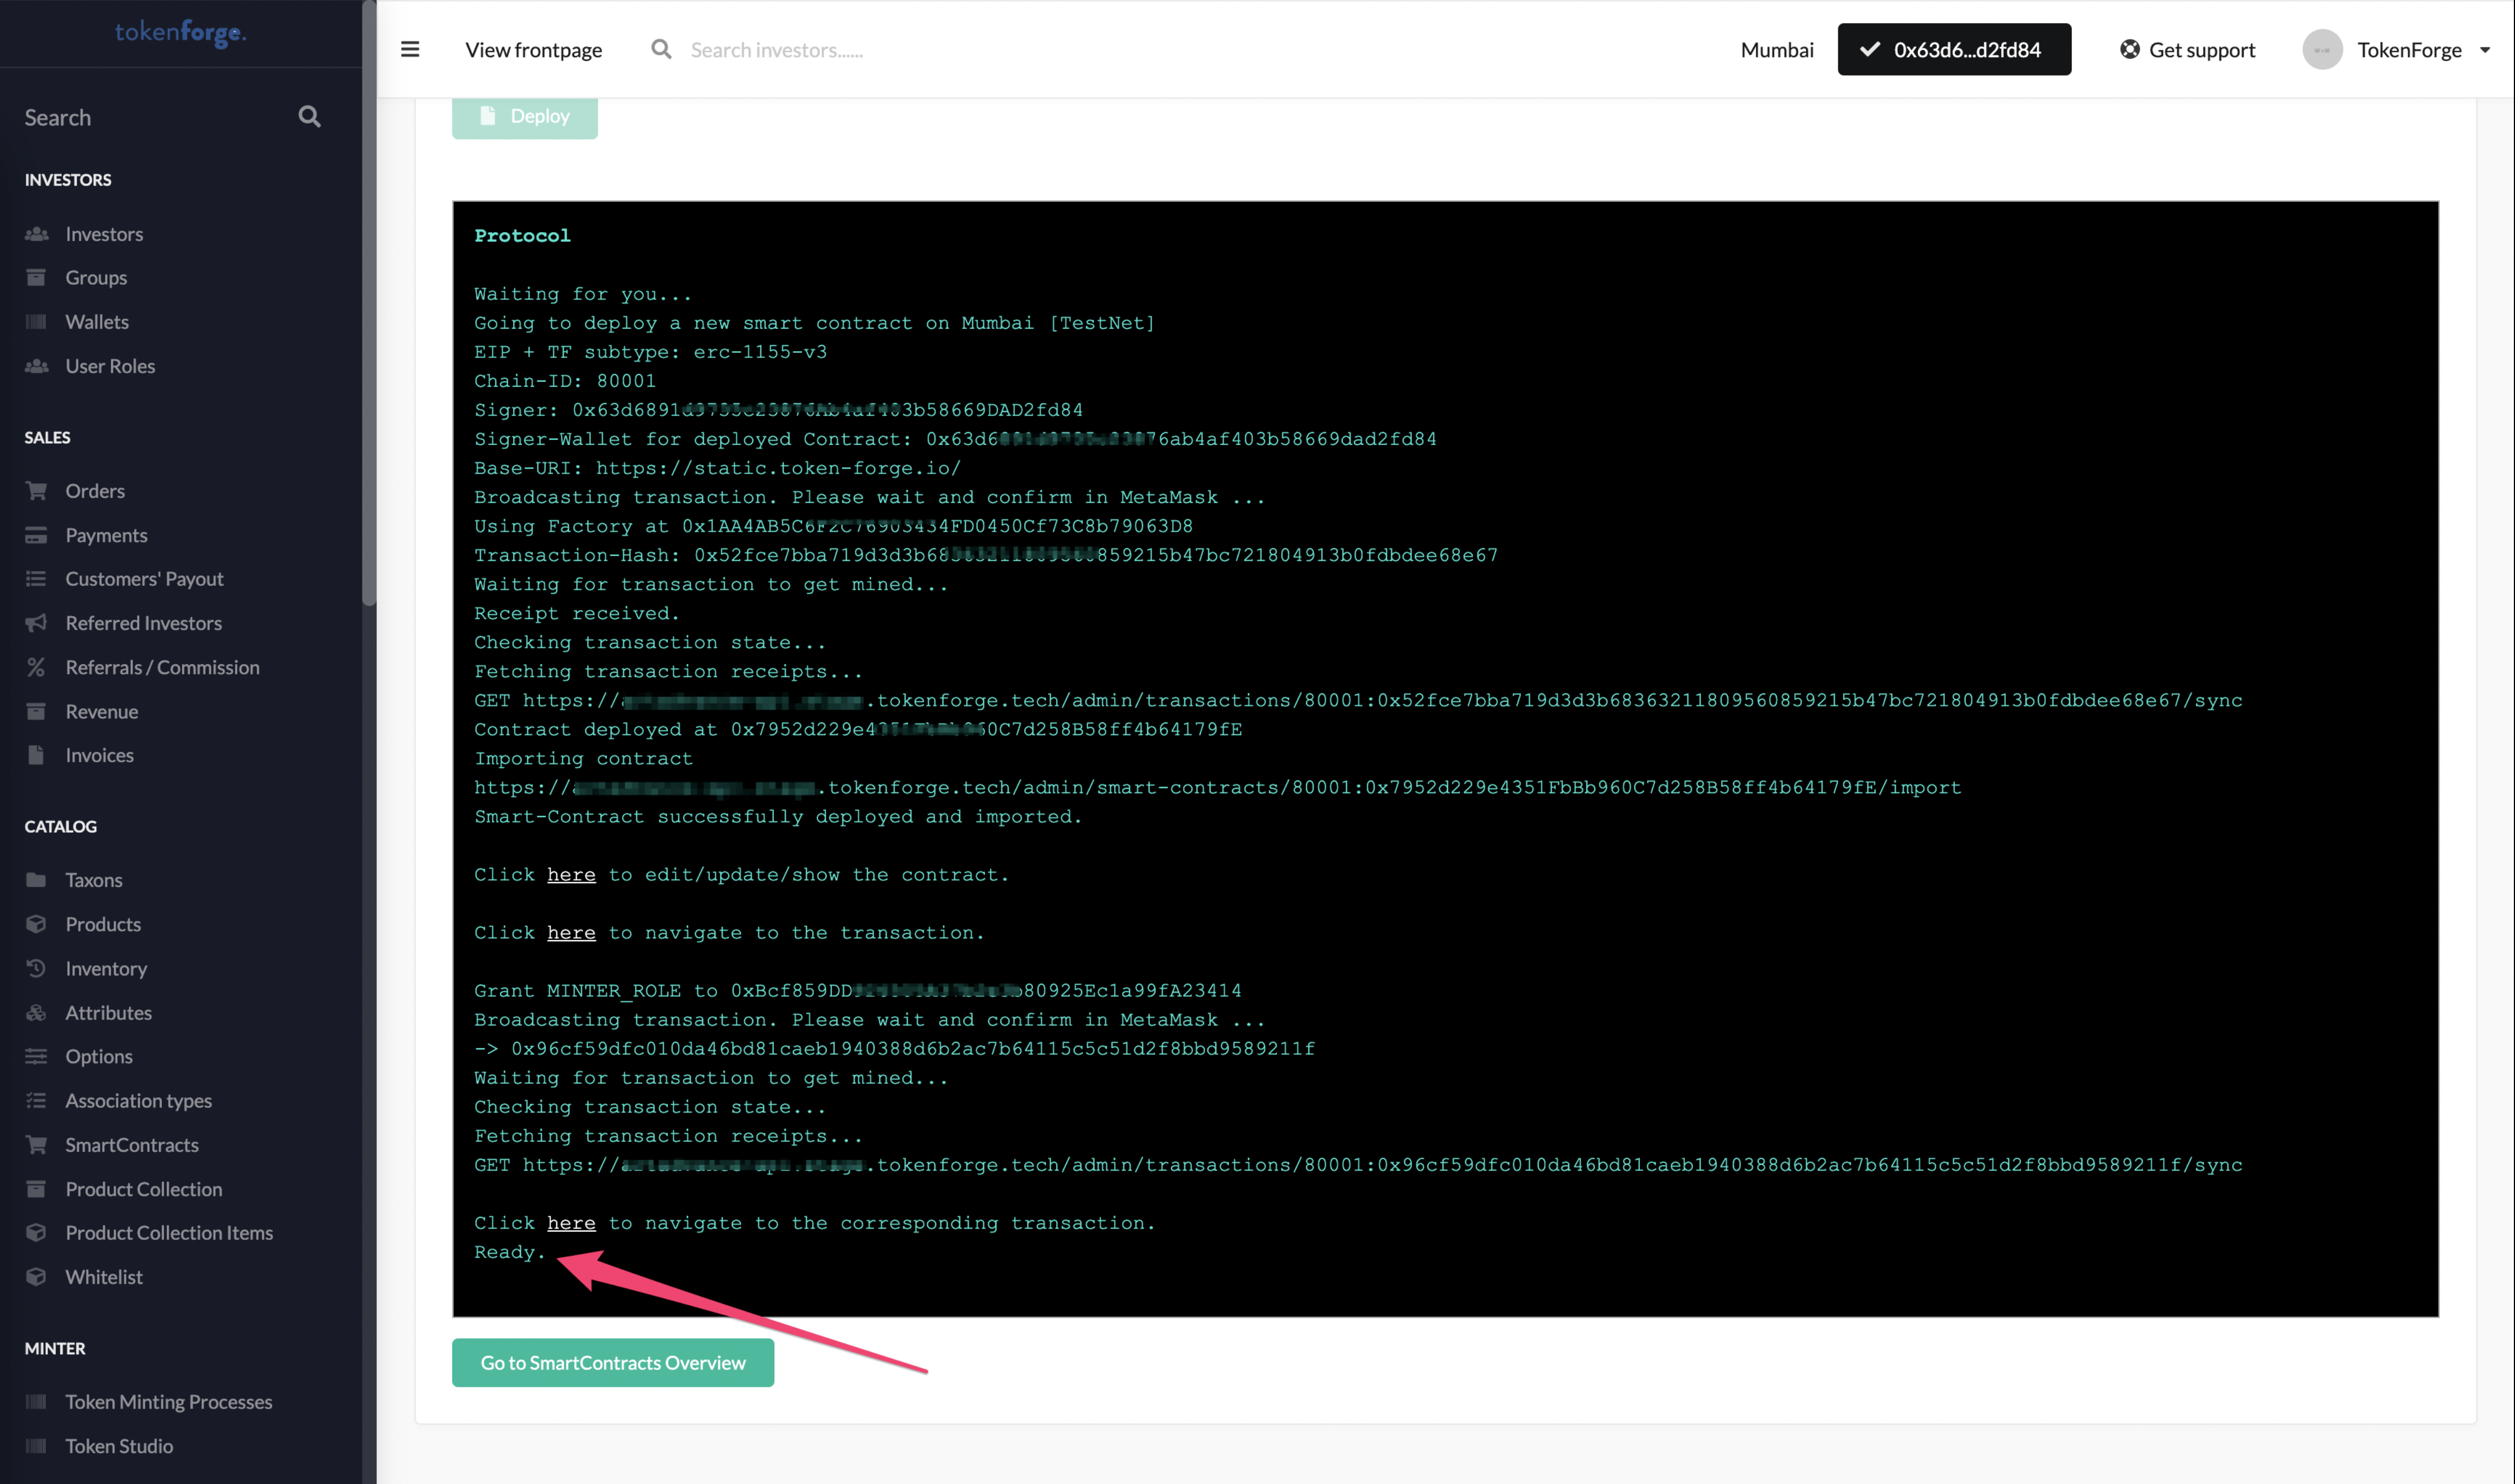Click the Taxons folder icon
Screen dimensions: 2515x1484
[x=36, y=880]
